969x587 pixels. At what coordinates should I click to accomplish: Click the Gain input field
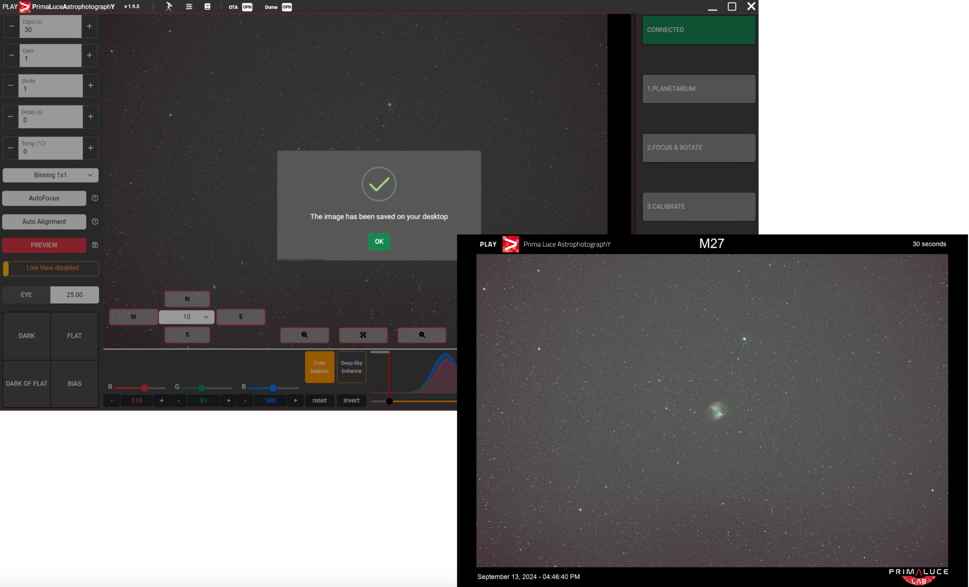click(50, 55)
